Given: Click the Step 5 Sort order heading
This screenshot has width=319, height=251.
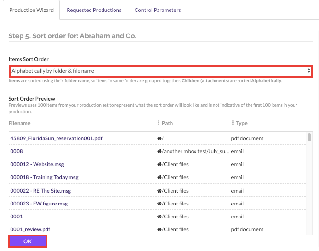Looking at the screenshot, I should click(72, 36).
